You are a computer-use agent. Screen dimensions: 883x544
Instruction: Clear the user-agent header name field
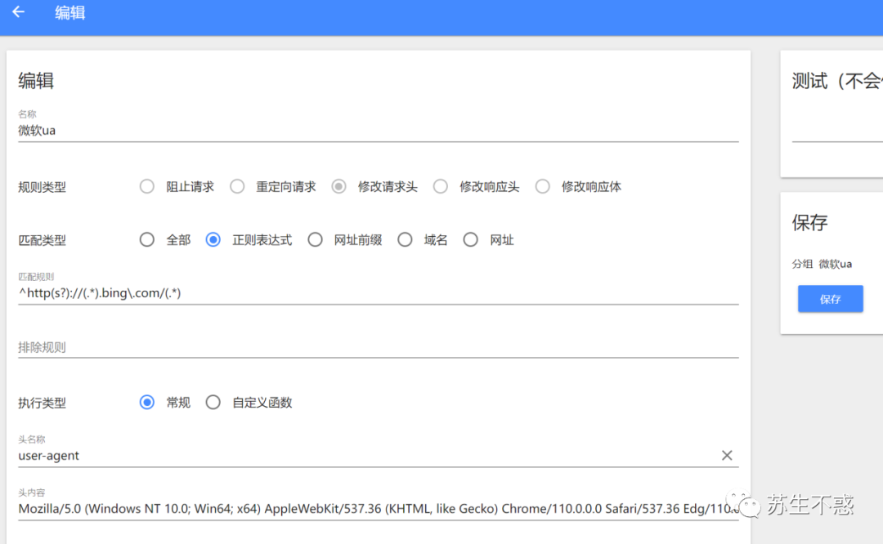[727, 455]
